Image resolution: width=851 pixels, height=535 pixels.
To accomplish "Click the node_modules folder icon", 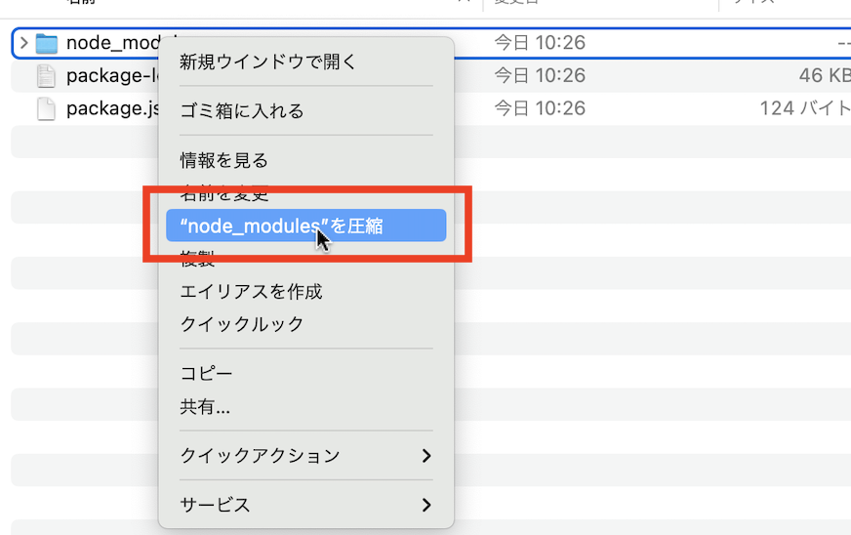I will pos(47,43).
